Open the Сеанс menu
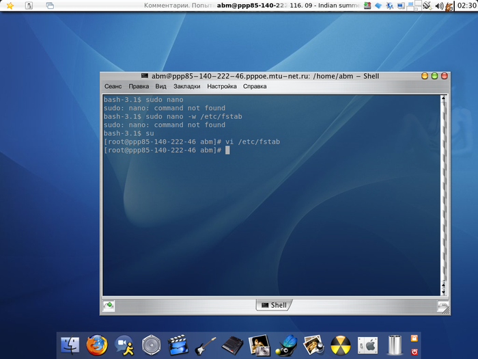 [x=113, y=86]
